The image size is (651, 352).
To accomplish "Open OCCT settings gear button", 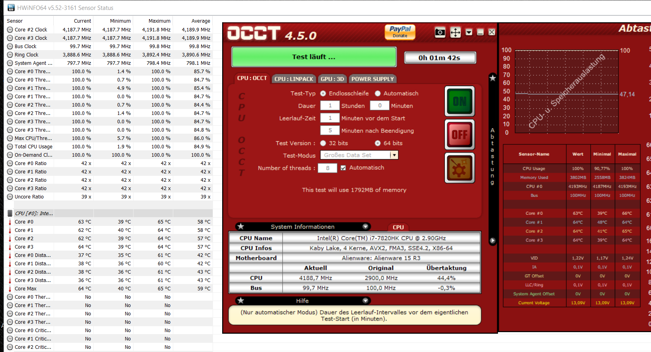I will pos(459,168).
